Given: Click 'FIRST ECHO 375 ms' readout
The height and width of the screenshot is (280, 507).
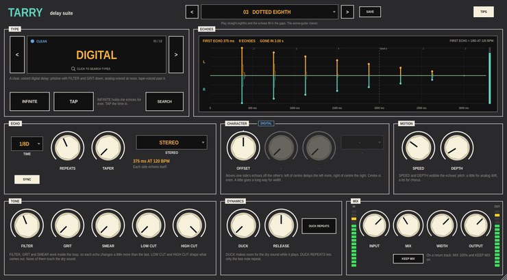Looking at the screenshot, I should [x=219, y=41].
